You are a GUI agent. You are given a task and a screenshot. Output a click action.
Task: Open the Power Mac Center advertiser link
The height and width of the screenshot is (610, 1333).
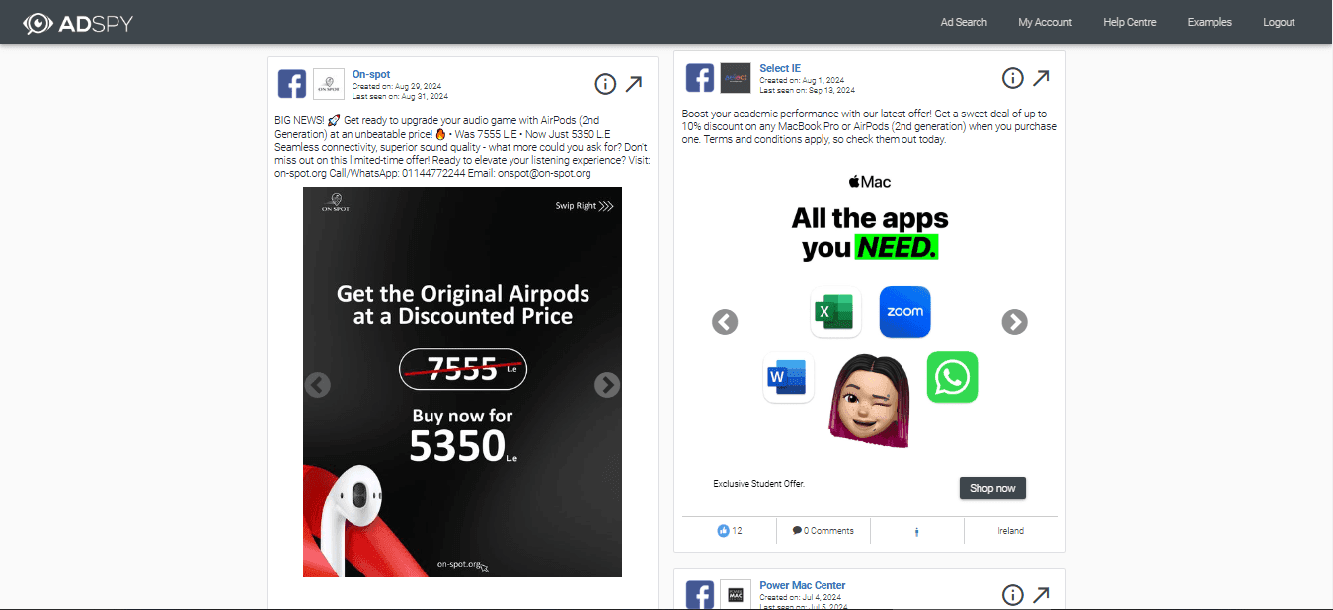803,585
